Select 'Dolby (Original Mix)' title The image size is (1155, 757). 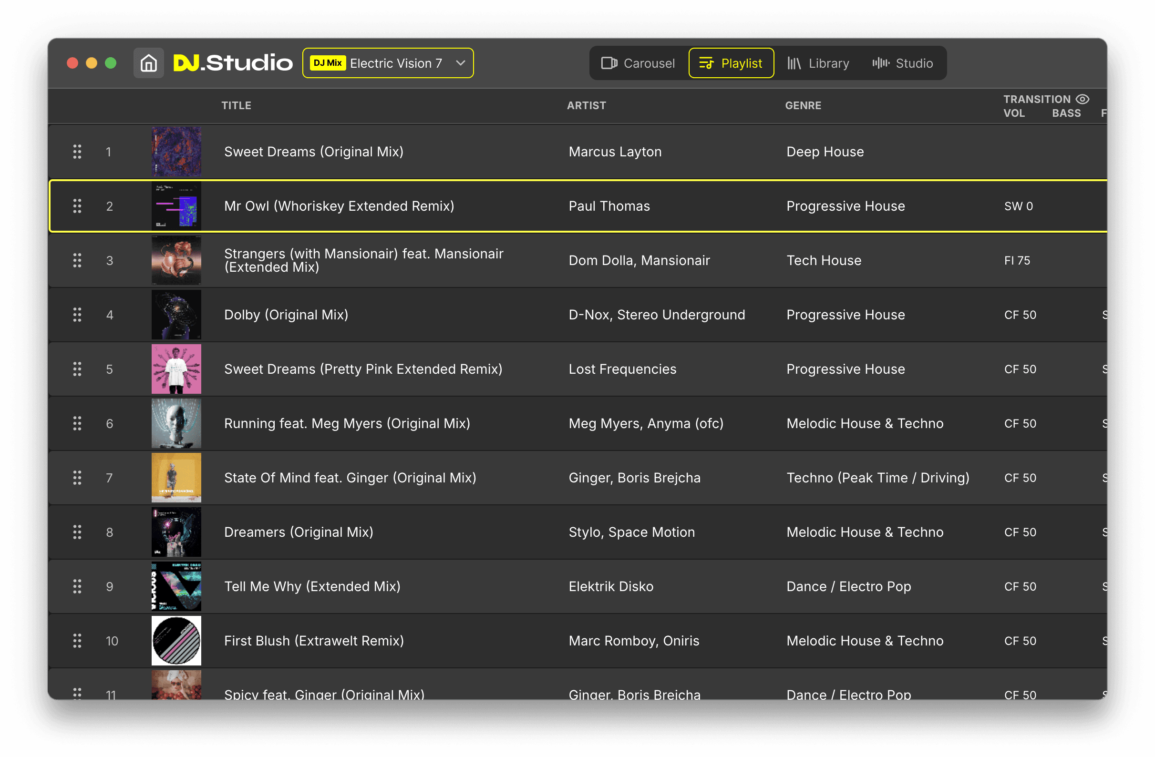[286, 315]
